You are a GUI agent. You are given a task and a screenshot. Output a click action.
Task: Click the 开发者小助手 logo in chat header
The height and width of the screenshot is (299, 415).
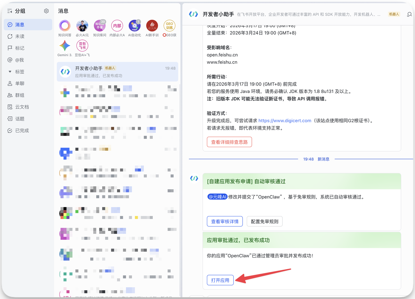pyautogui.click(x=194, y=14)
